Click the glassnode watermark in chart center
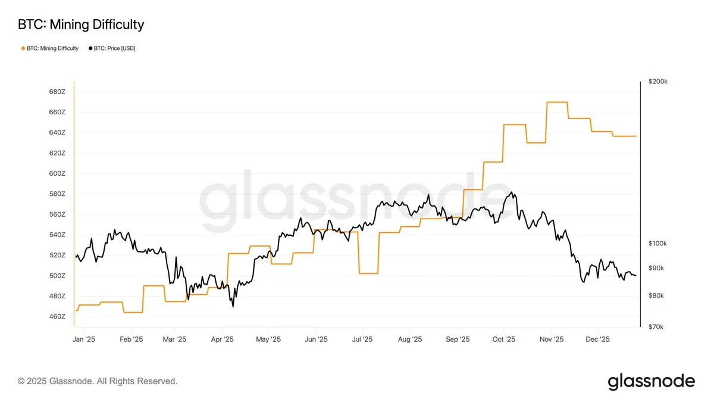This screenshot has height=402, width=714. click(x=351, y=197)
